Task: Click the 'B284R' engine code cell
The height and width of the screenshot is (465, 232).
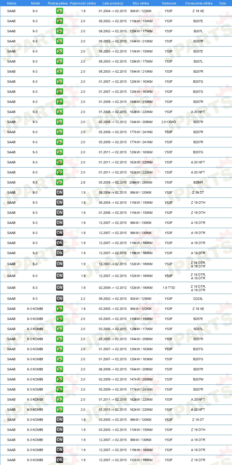Action: click(198, 182)
